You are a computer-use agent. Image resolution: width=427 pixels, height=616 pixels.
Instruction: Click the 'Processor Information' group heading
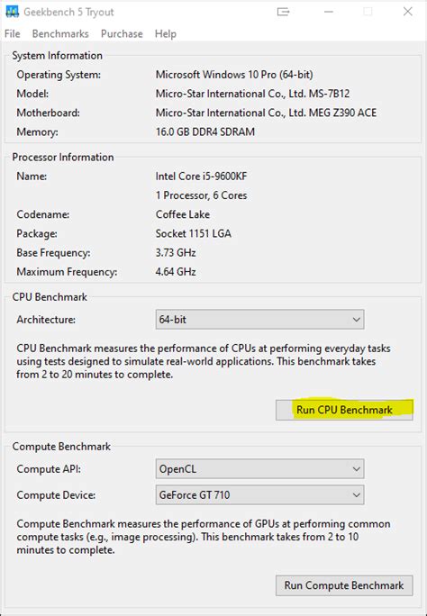(63, 157)
